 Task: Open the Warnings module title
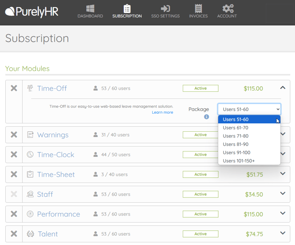(53, 135)
